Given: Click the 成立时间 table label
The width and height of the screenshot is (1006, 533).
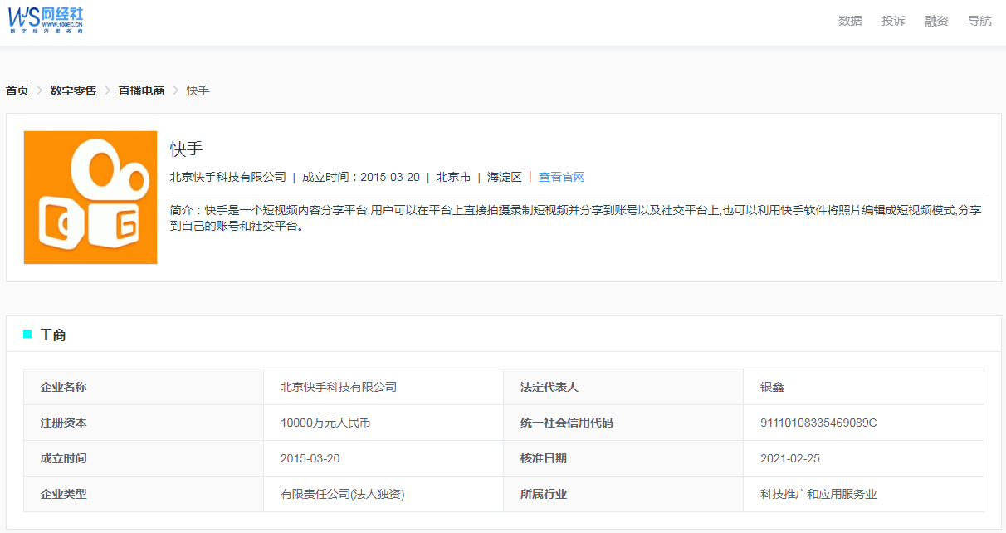Looking at the screenshot, I should pos(64,458).
